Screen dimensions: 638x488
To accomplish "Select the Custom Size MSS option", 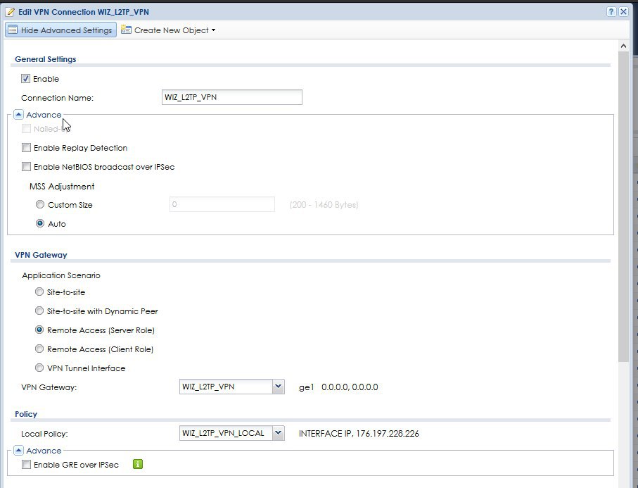I will pos(40,204).
